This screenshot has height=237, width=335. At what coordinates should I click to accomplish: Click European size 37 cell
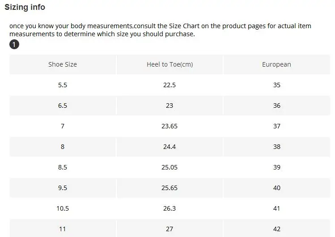pos(276,126)
